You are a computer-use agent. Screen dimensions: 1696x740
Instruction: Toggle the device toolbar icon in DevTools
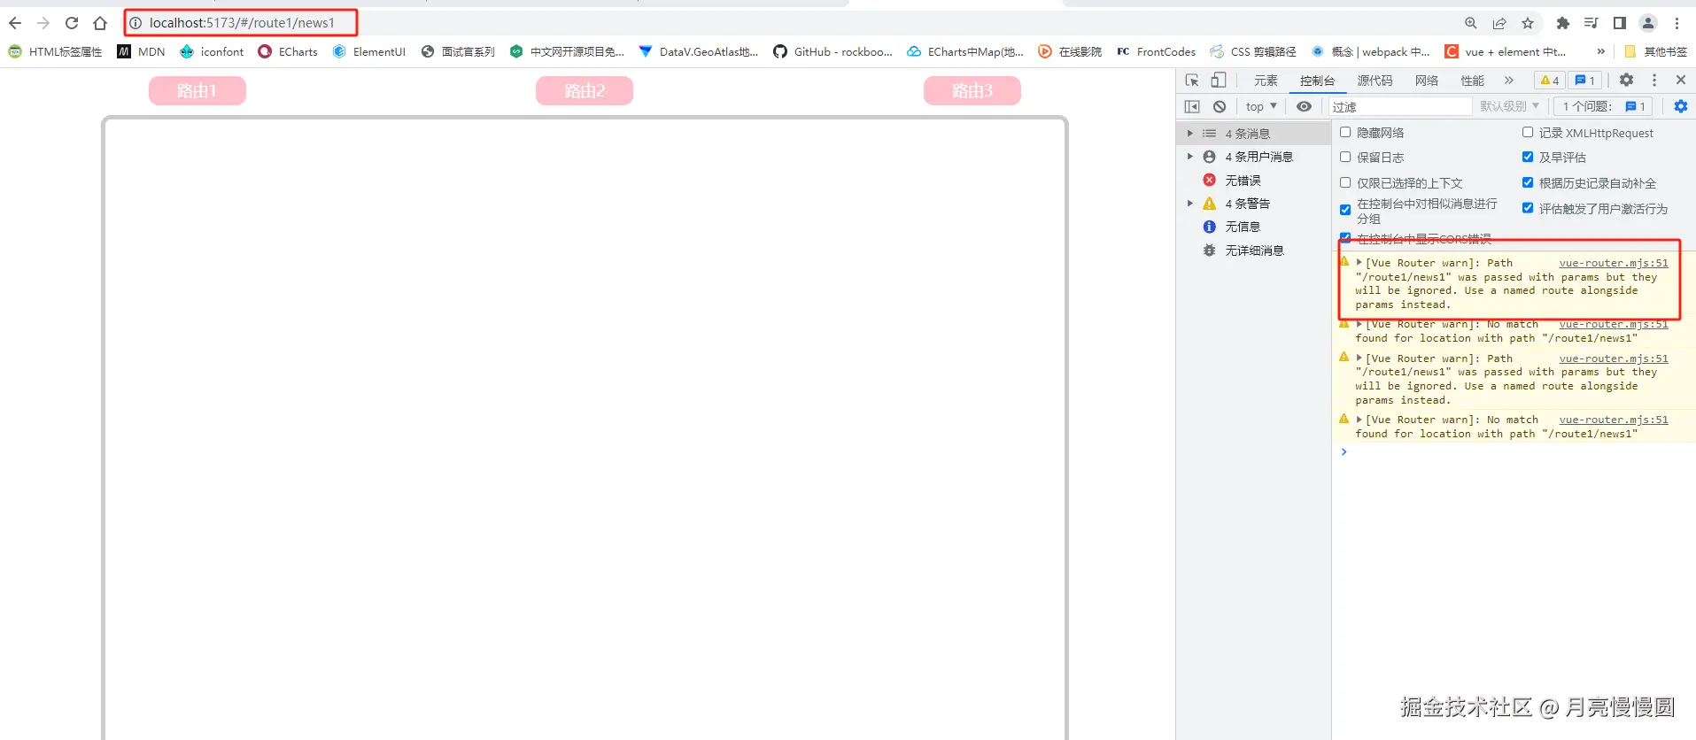pyautogui.click(x=1219, y=81)
